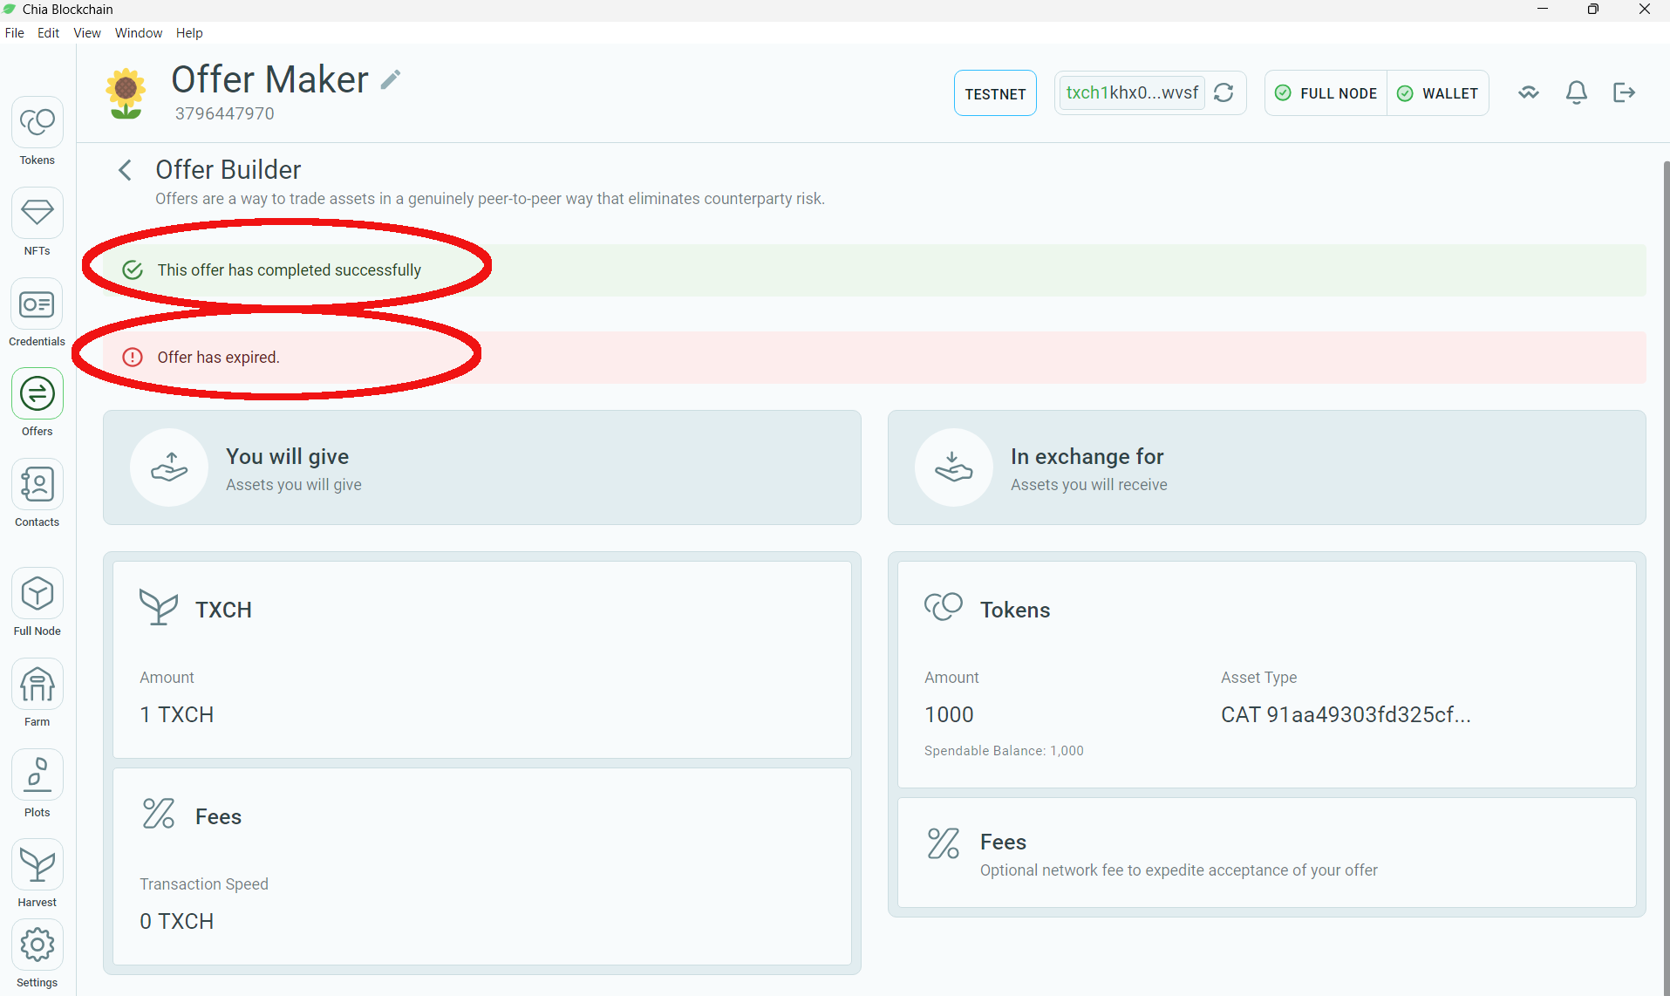Open the Offers section in the sidebar
This screenshot has height=996, width=1670.
[37, 393]
